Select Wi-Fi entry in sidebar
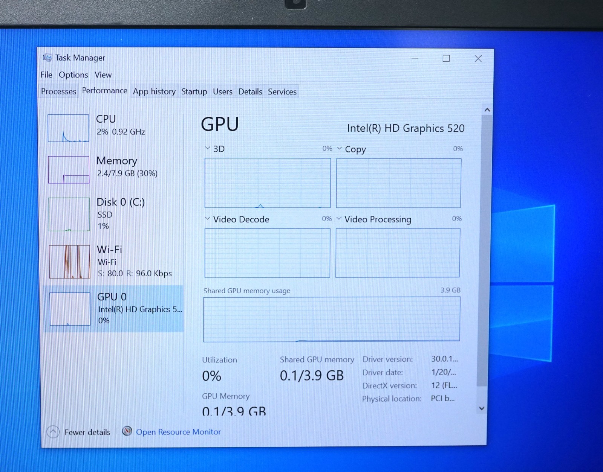The width and height of the screenshot is (603, 472). tap(113, 262)
